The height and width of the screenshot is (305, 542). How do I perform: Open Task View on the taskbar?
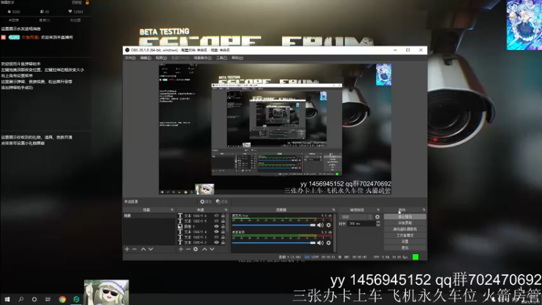click(47, 299)
